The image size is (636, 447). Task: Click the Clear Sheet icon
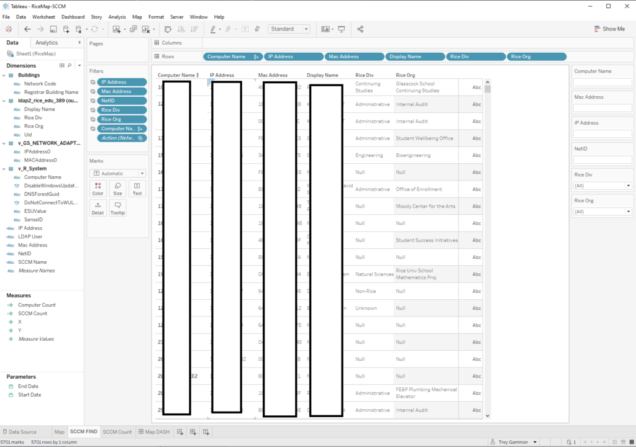(x=145, y=29)
